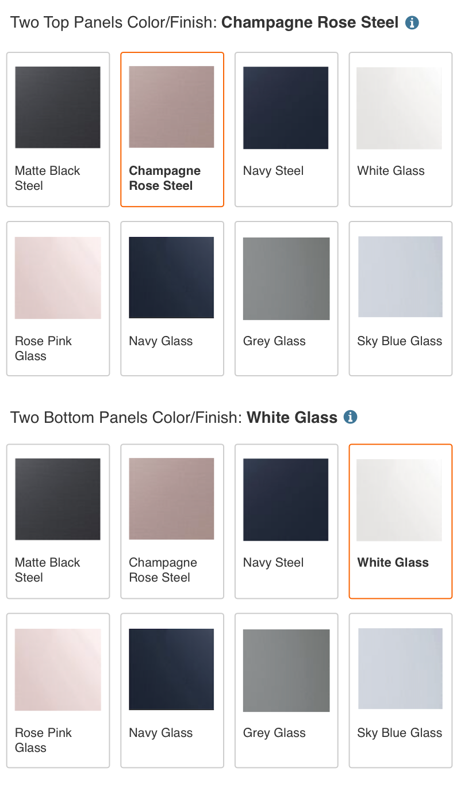Viewport: 468px width, 787px height.
Task: Choose Navy Glass for the top panels
Action: coord(172,299)
